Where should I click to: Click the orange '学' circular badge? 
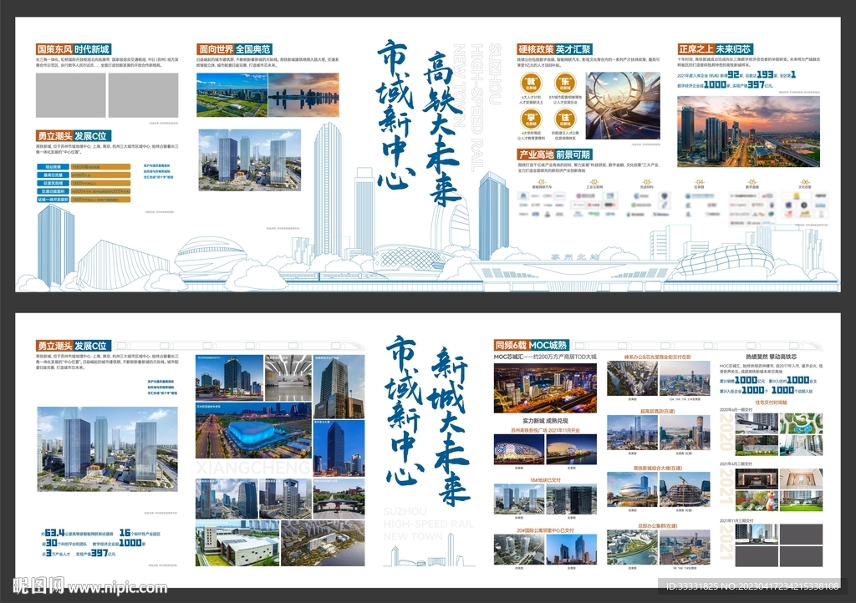531,119
